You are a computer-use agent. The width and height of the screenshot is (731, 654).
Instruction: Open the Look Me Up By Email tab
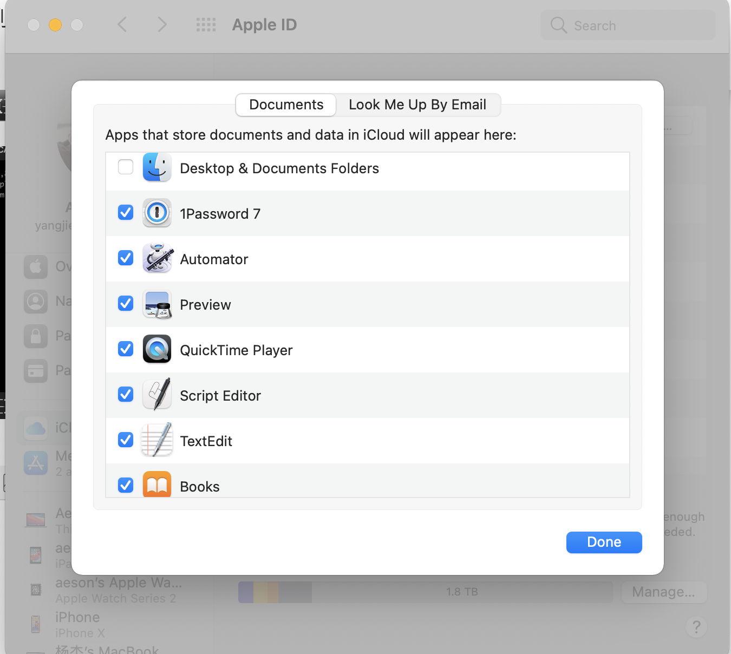417,104
